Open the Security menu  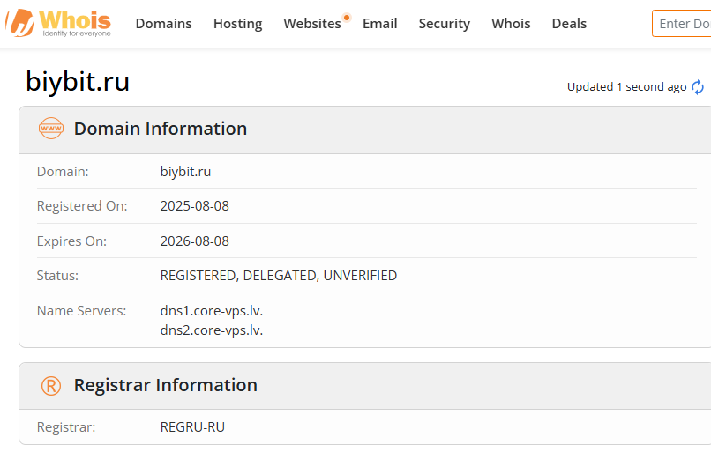(444, 24)
